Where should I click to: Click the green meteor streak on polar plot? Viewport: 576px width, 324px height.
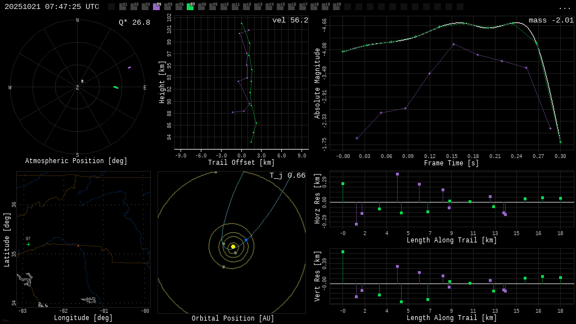[x=116, y=87]
